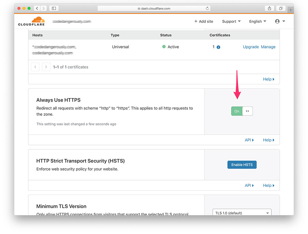
Task: Click the Type column header
Action: click(x=115, y=35)
